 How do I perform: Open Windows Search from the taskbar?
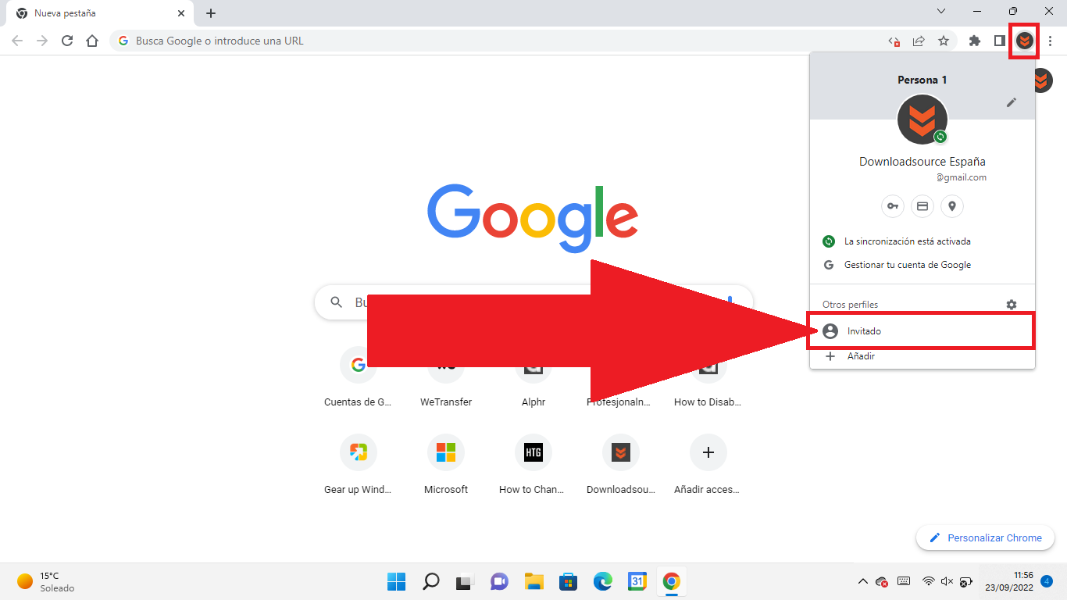(430, 581)
